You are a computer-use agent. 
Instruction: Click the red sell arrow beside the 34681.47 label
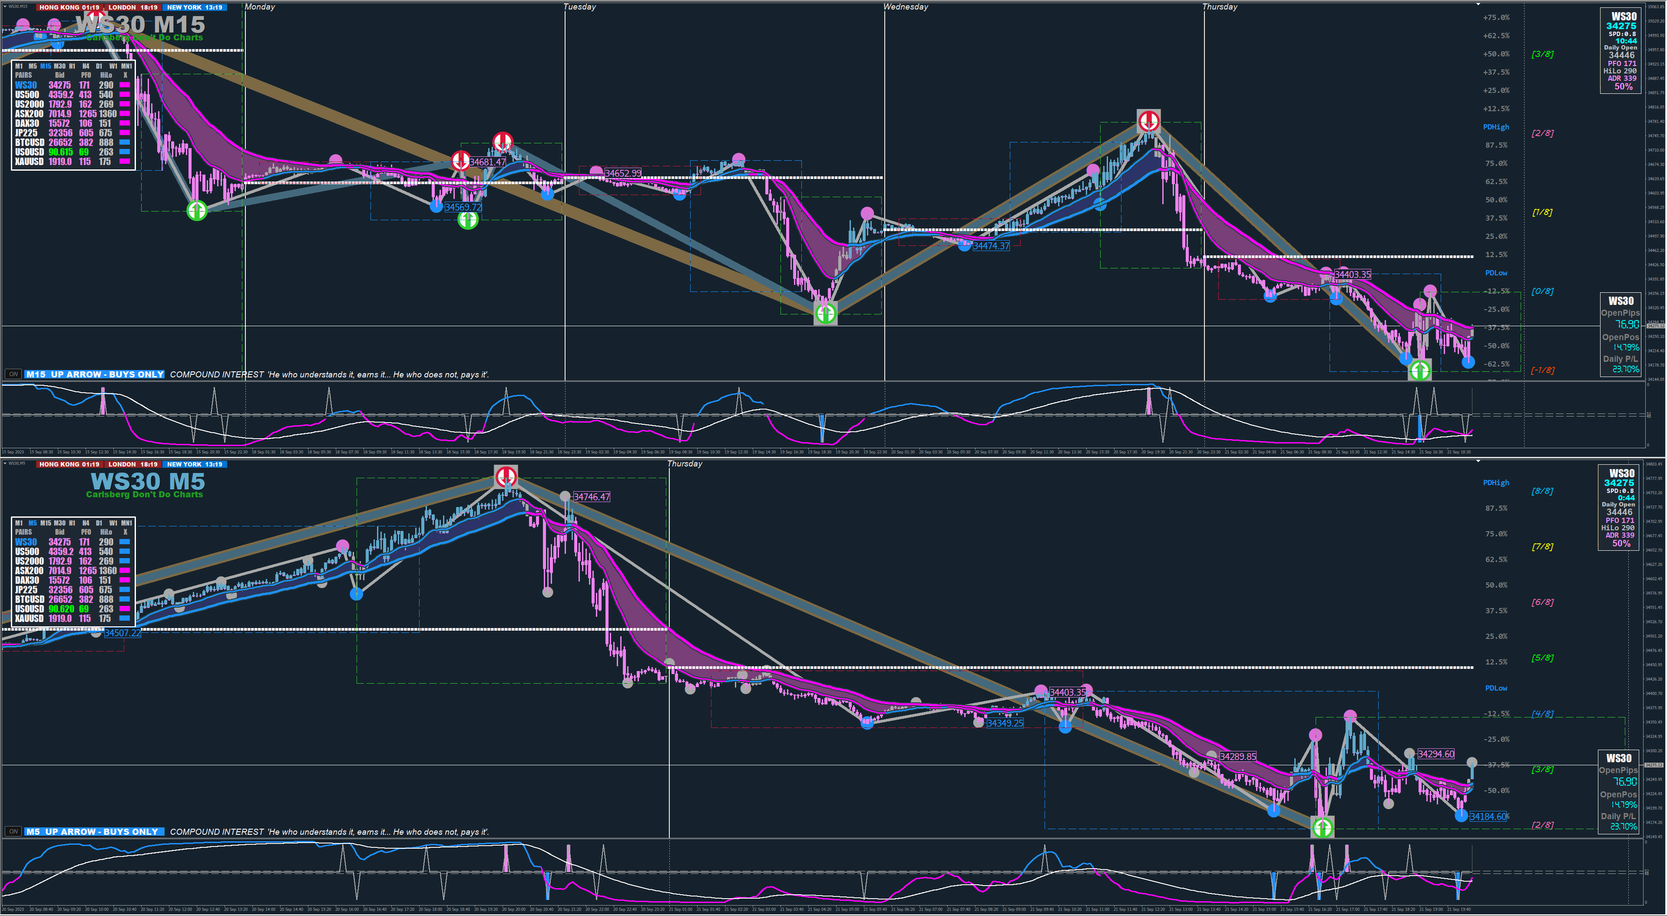coord(461,160)
